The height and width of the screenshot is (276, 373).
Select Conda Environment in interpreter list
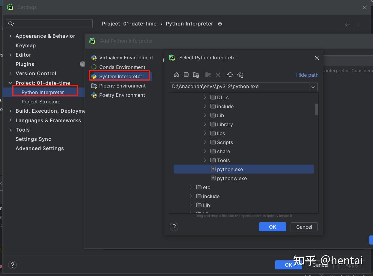[122, 67]
